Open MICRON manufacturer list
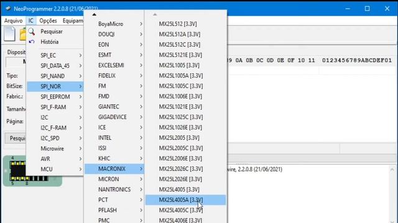Image resolution: width=398 pixels, height=223 pixels. coord(114,179)
